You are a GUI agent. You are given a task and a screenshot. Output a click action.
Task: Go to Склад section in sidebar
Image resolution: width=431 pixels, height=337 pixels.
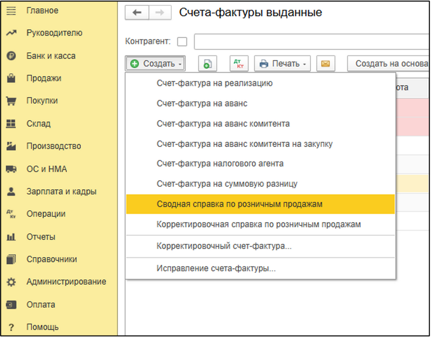[x=38, y=123]
